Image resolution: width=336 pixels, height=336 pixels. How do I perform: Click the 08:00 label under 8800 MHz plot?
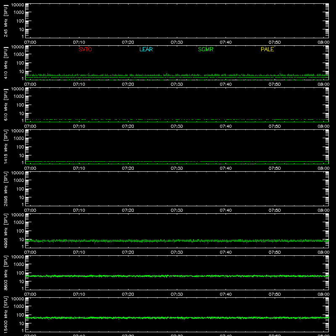click(x=323, y=294)
